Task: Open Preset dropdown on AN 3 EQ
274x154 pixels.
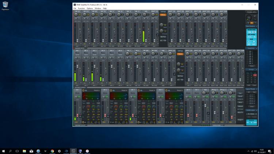Action: point(152,91)
